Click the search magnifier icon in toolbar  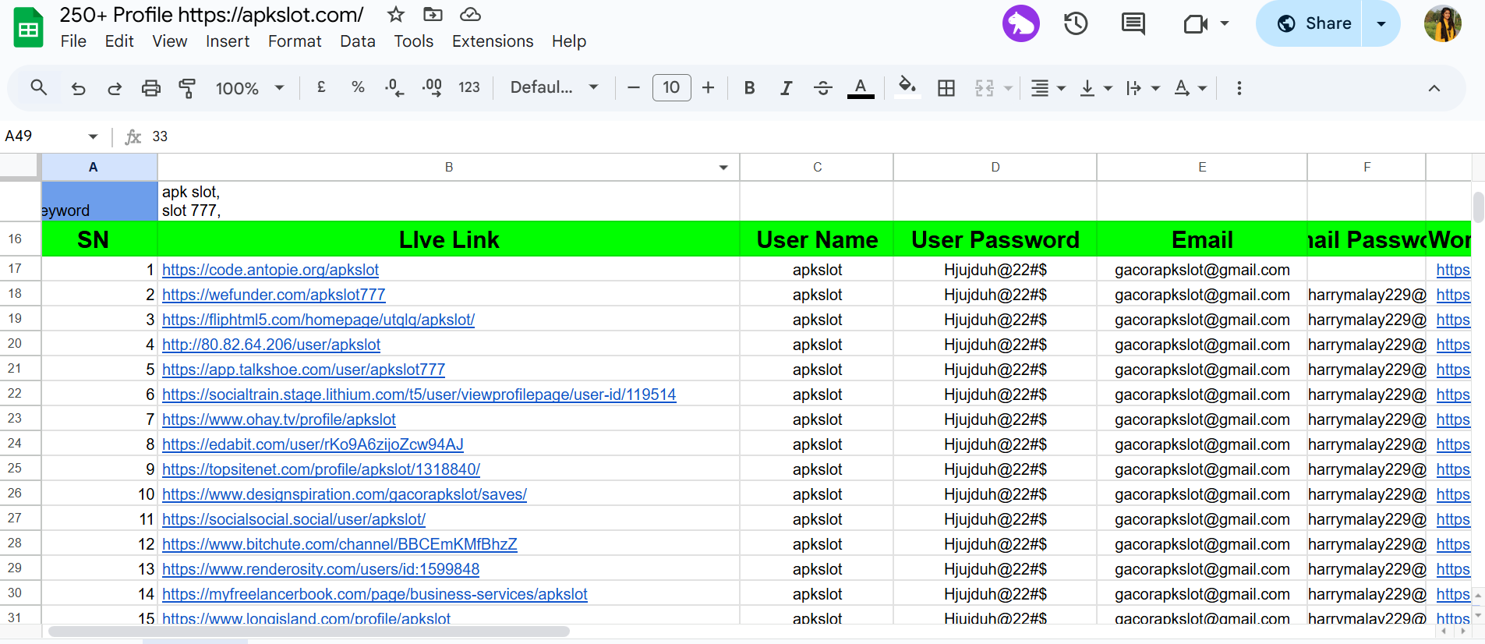(38, 87)
